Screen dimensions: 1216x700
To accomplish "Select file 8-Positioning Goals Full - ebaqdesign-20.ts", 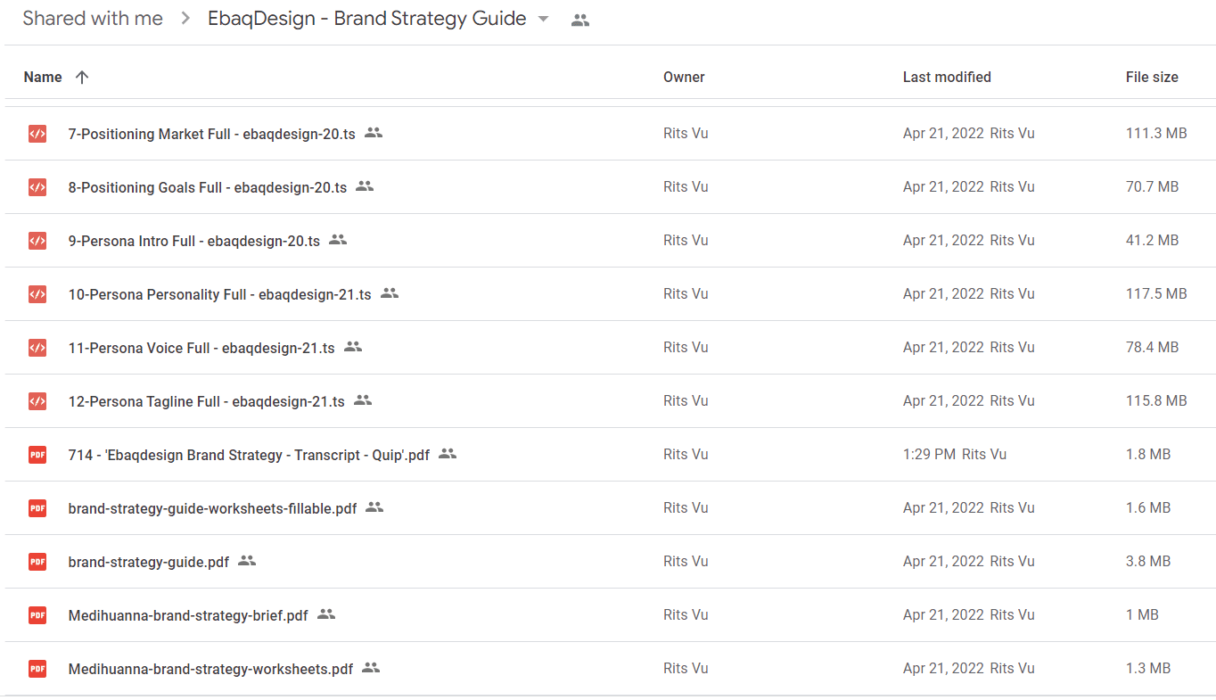I will [208, 187].
